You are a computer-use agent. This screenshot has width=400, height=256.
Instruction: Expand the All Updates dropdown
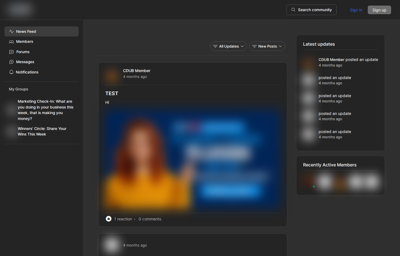pos(228,46)
